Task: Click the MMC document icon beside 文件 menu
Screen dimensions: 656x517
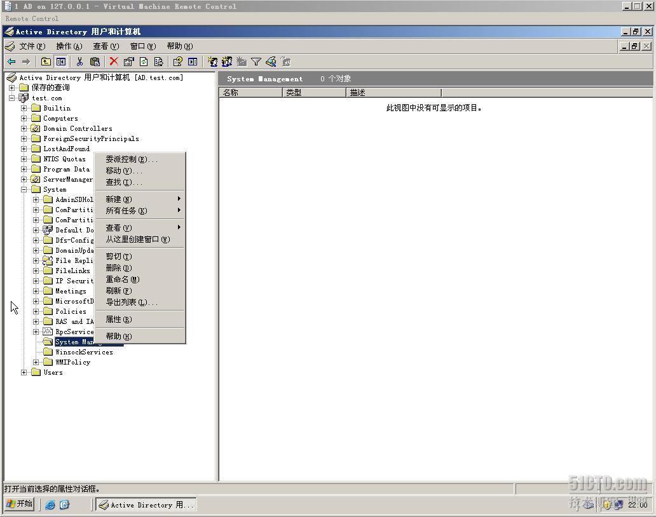Action: coord(10,46)
